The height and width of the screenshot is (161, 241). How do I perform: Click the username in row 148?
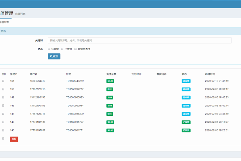(x=37, y=105)
